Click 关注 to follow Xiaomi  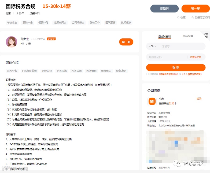(199, 99)
